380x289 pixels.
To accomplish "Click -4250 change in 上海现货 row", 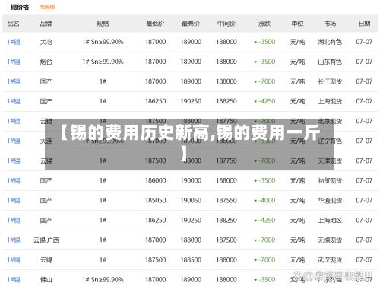I will click(264, 101).
